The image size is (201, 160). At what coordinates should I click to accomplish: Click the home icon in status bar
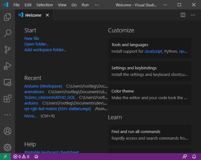pos(36,157)
